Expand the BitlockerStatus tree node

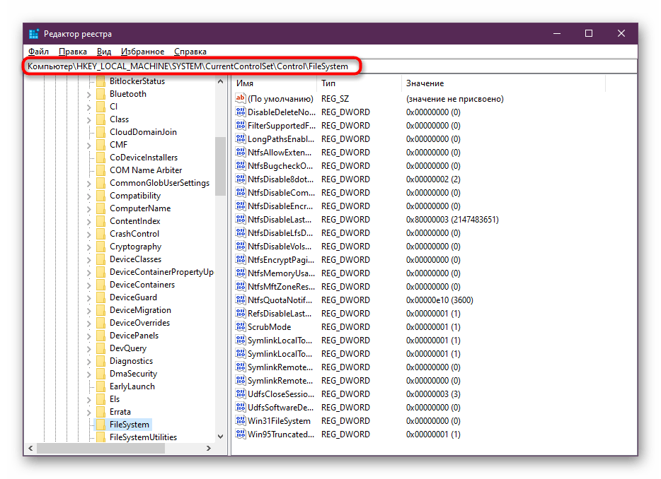pyautogui.click(x=88, y=81)
